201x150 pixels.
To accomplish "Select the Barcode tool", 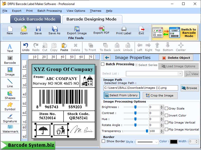I will [10, 60].
